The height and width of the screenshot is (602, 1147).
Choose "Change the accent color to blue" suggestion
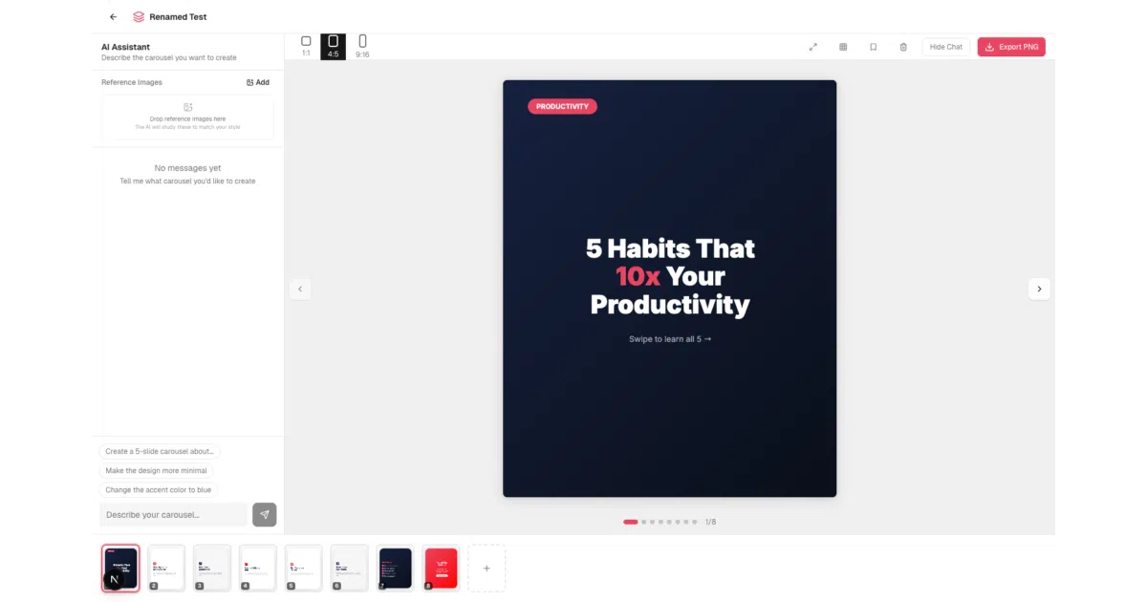159,489
